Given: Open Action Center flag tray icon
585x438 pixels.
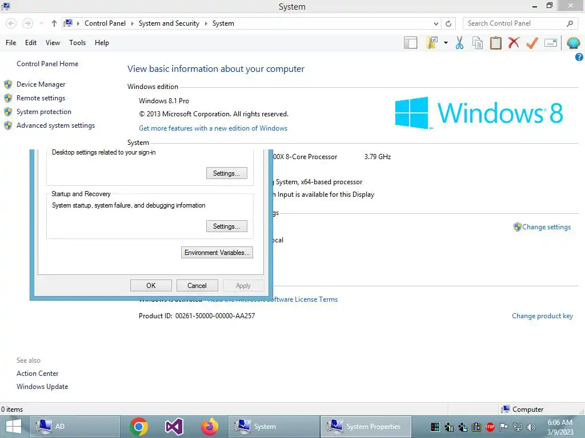Looking at the screenshot, I should point(504,427).
